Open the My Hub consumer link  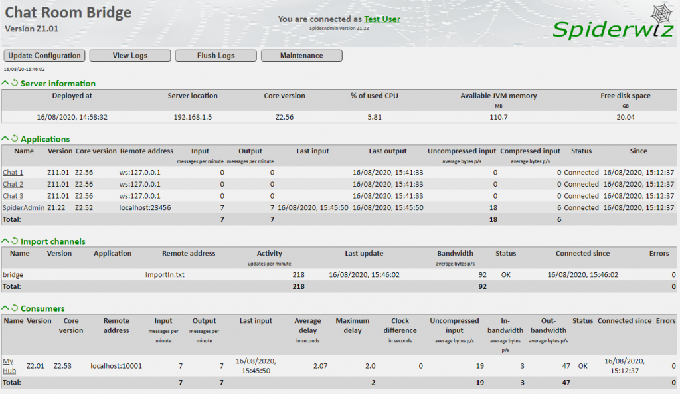point(9,366)
